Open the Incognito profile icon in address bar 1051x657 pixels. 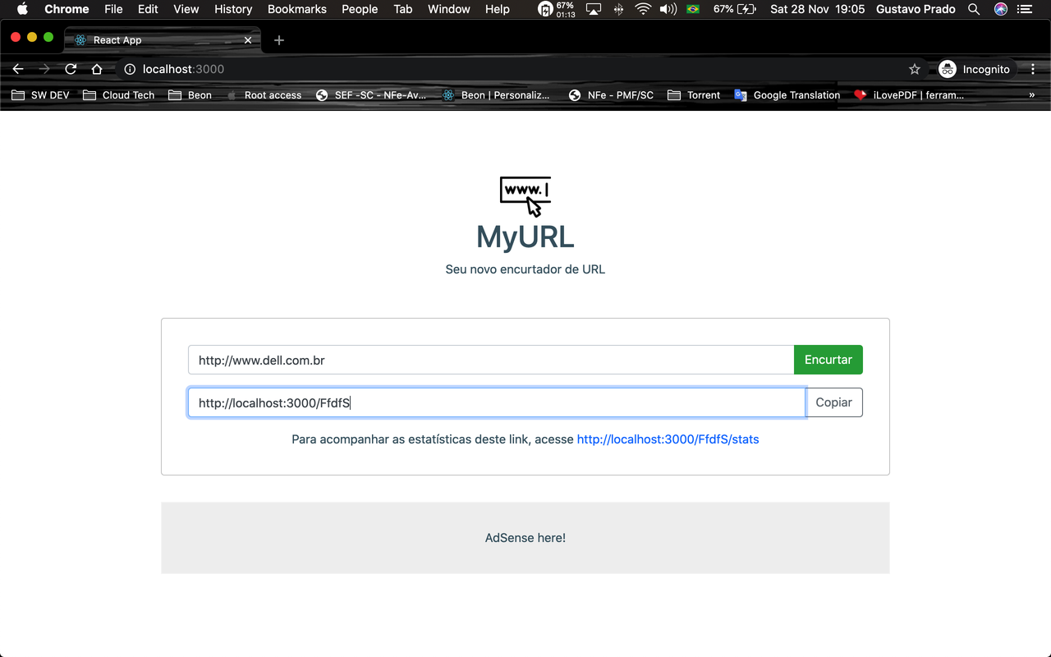click(x=948, y=69)
